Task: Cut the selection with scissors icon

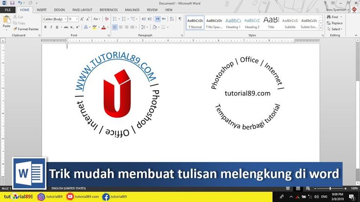Action: coord(18,17)
